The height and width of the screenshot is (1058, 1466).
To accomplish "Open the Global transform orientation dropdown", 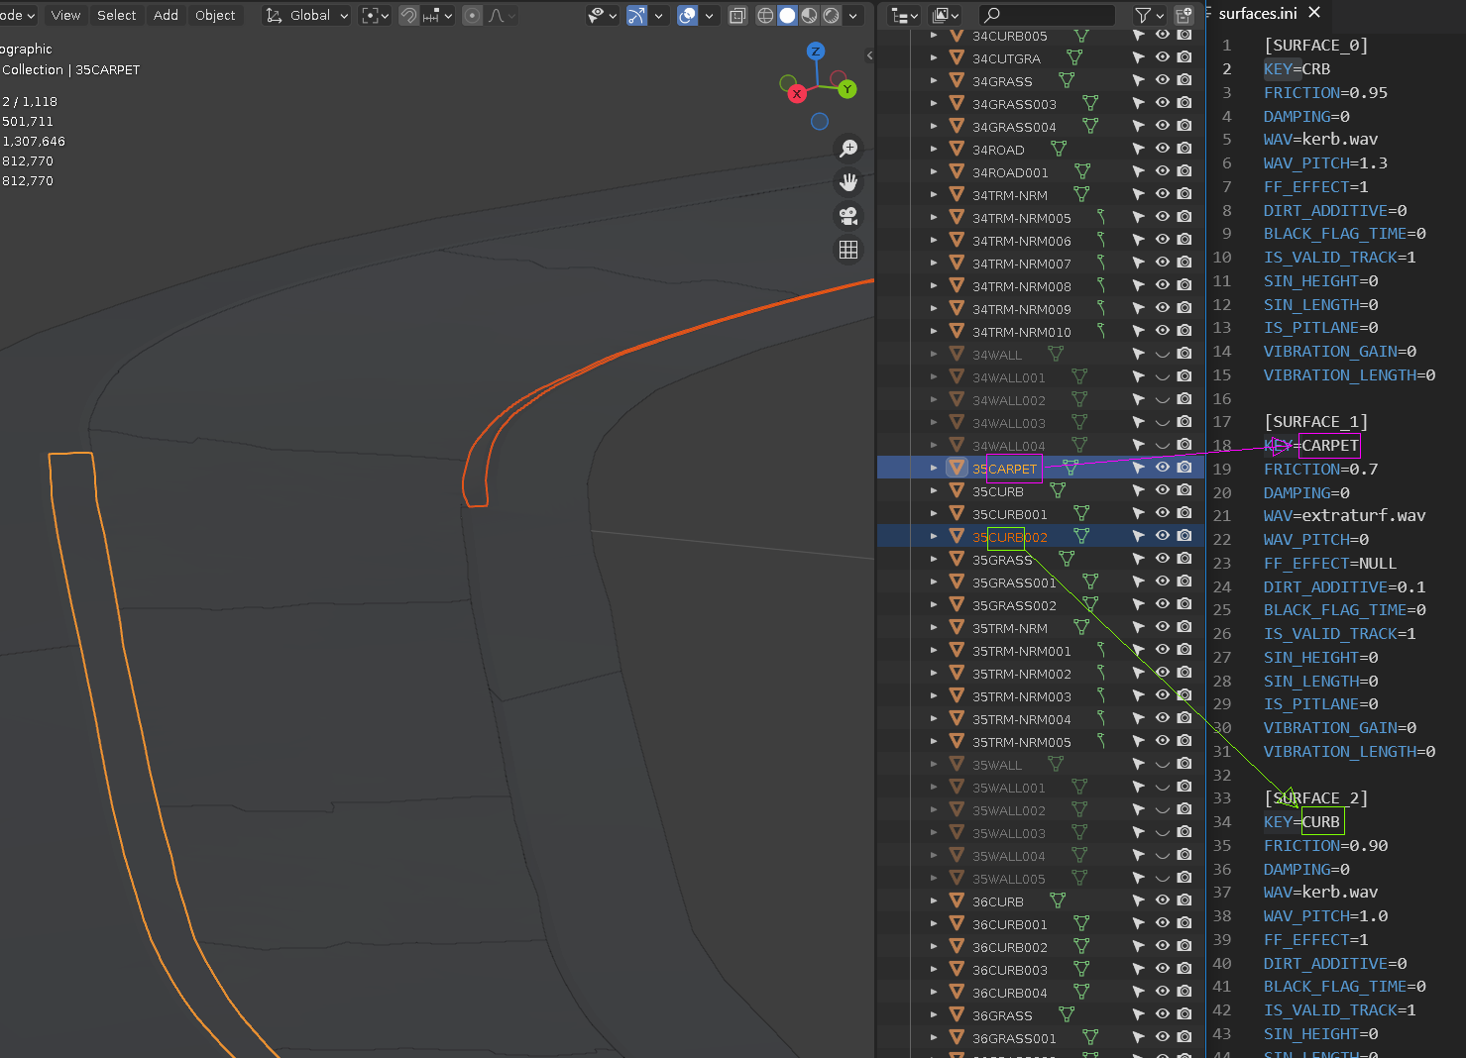I will [307, 15].
